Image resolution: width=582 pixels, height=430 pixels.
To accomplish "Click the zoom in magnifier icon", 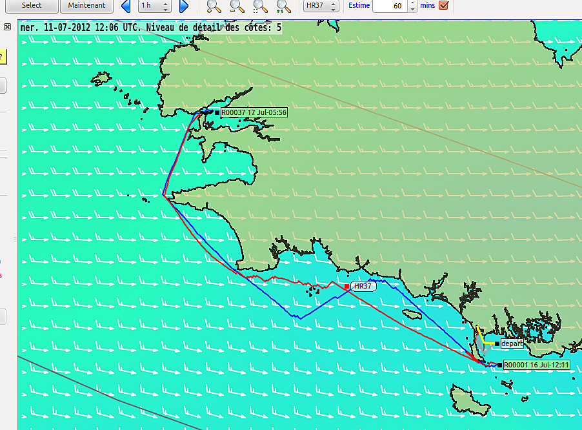I will tap(214, 6).
